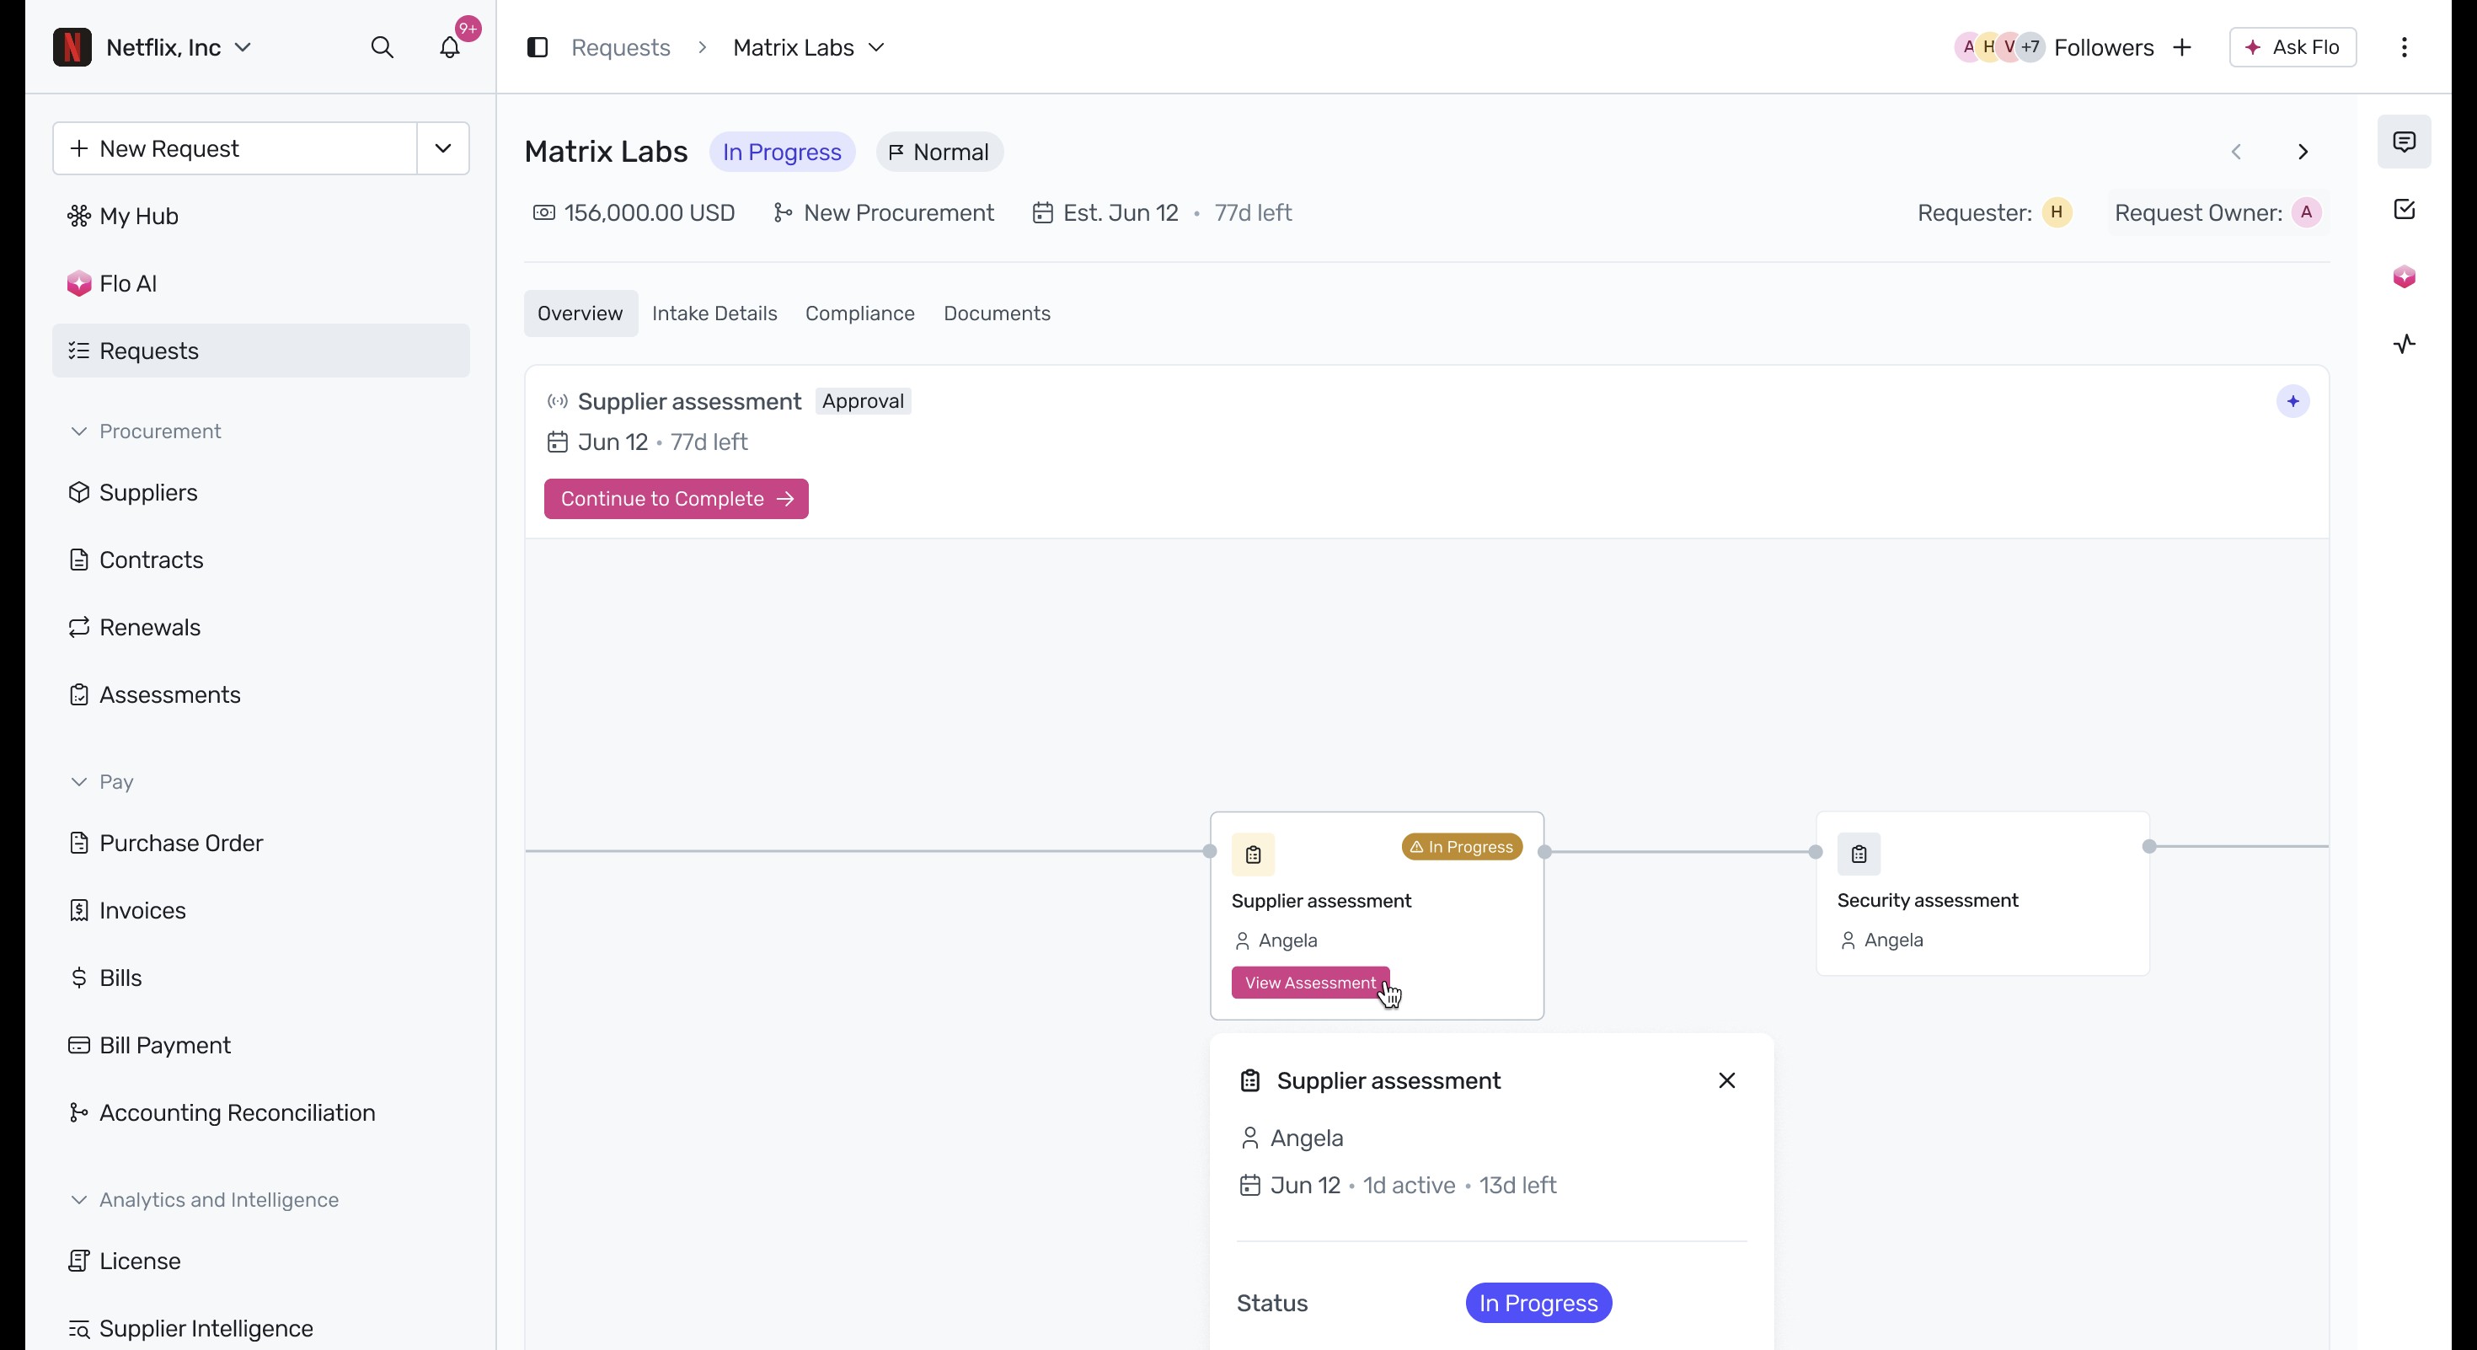Open Renewals in sidebar
The width and height of the screenshot is (2477, 1350).
point(260,627)
